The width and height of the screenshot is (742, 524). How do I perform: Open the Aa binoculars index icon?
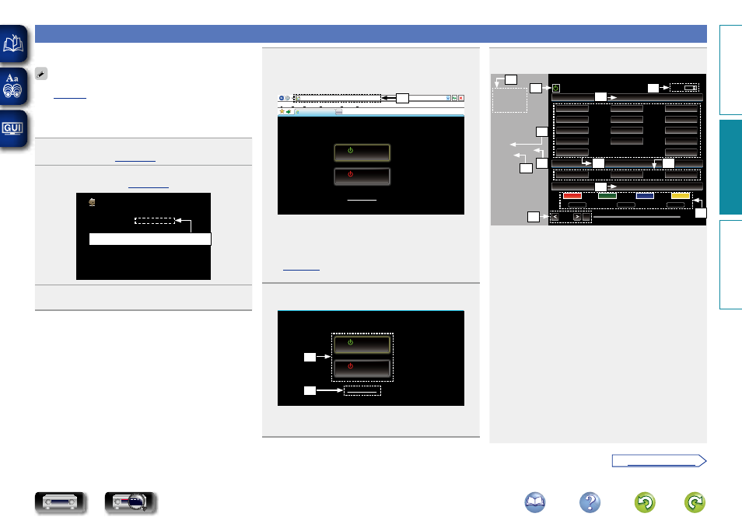(x=13, y=86)
